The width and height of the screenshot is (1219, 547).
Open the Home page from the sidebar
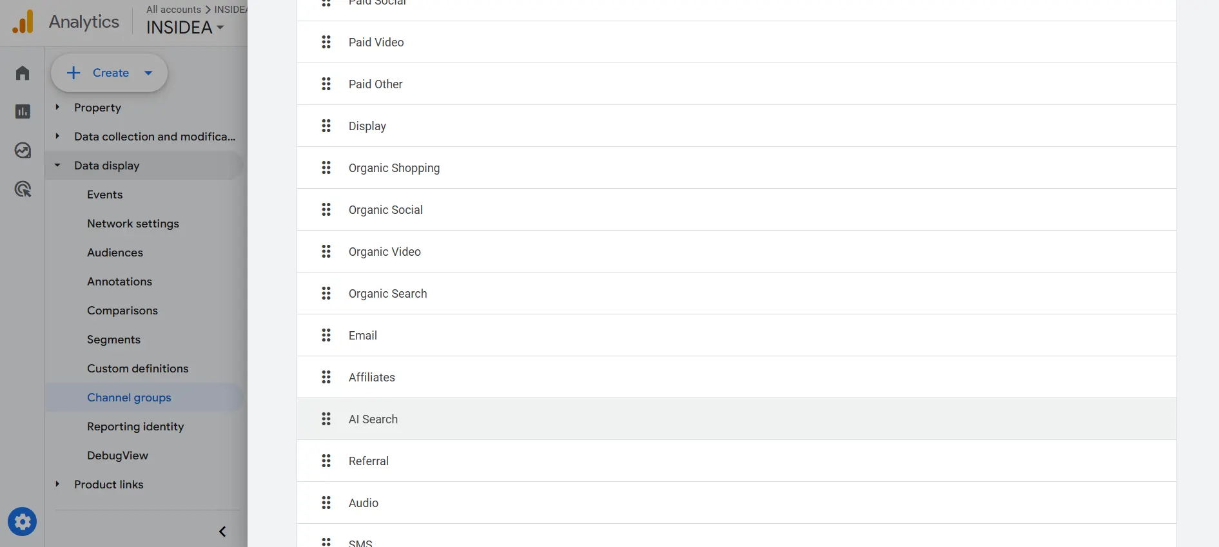click(x=22, y=73)
